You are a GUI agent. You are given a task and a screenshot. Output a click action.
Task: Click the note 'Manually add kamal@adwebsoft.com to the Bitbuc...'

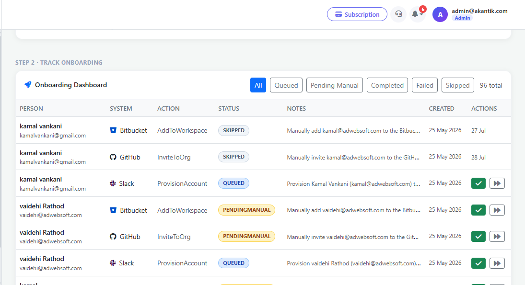(353, 131)
